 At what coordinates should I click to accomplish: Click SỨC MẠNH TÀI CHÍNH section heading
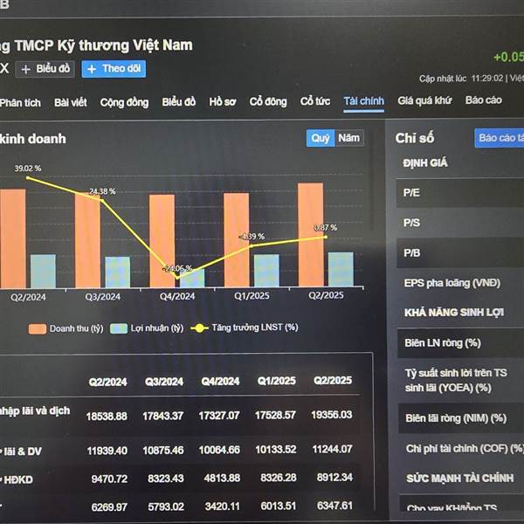(x=460, y=479)
